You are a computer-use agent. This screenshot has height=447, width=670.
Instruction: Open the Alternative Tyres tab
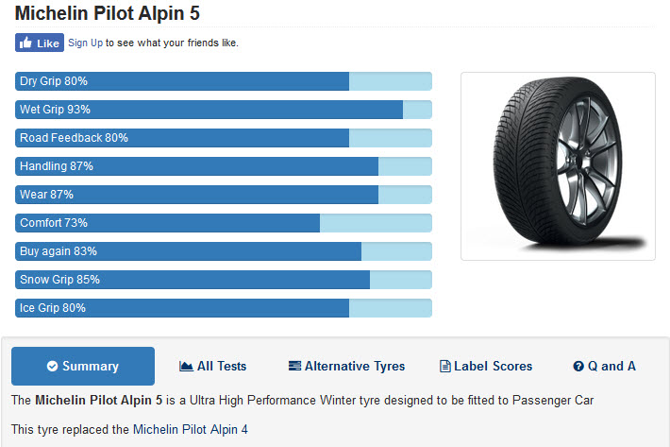346,366
